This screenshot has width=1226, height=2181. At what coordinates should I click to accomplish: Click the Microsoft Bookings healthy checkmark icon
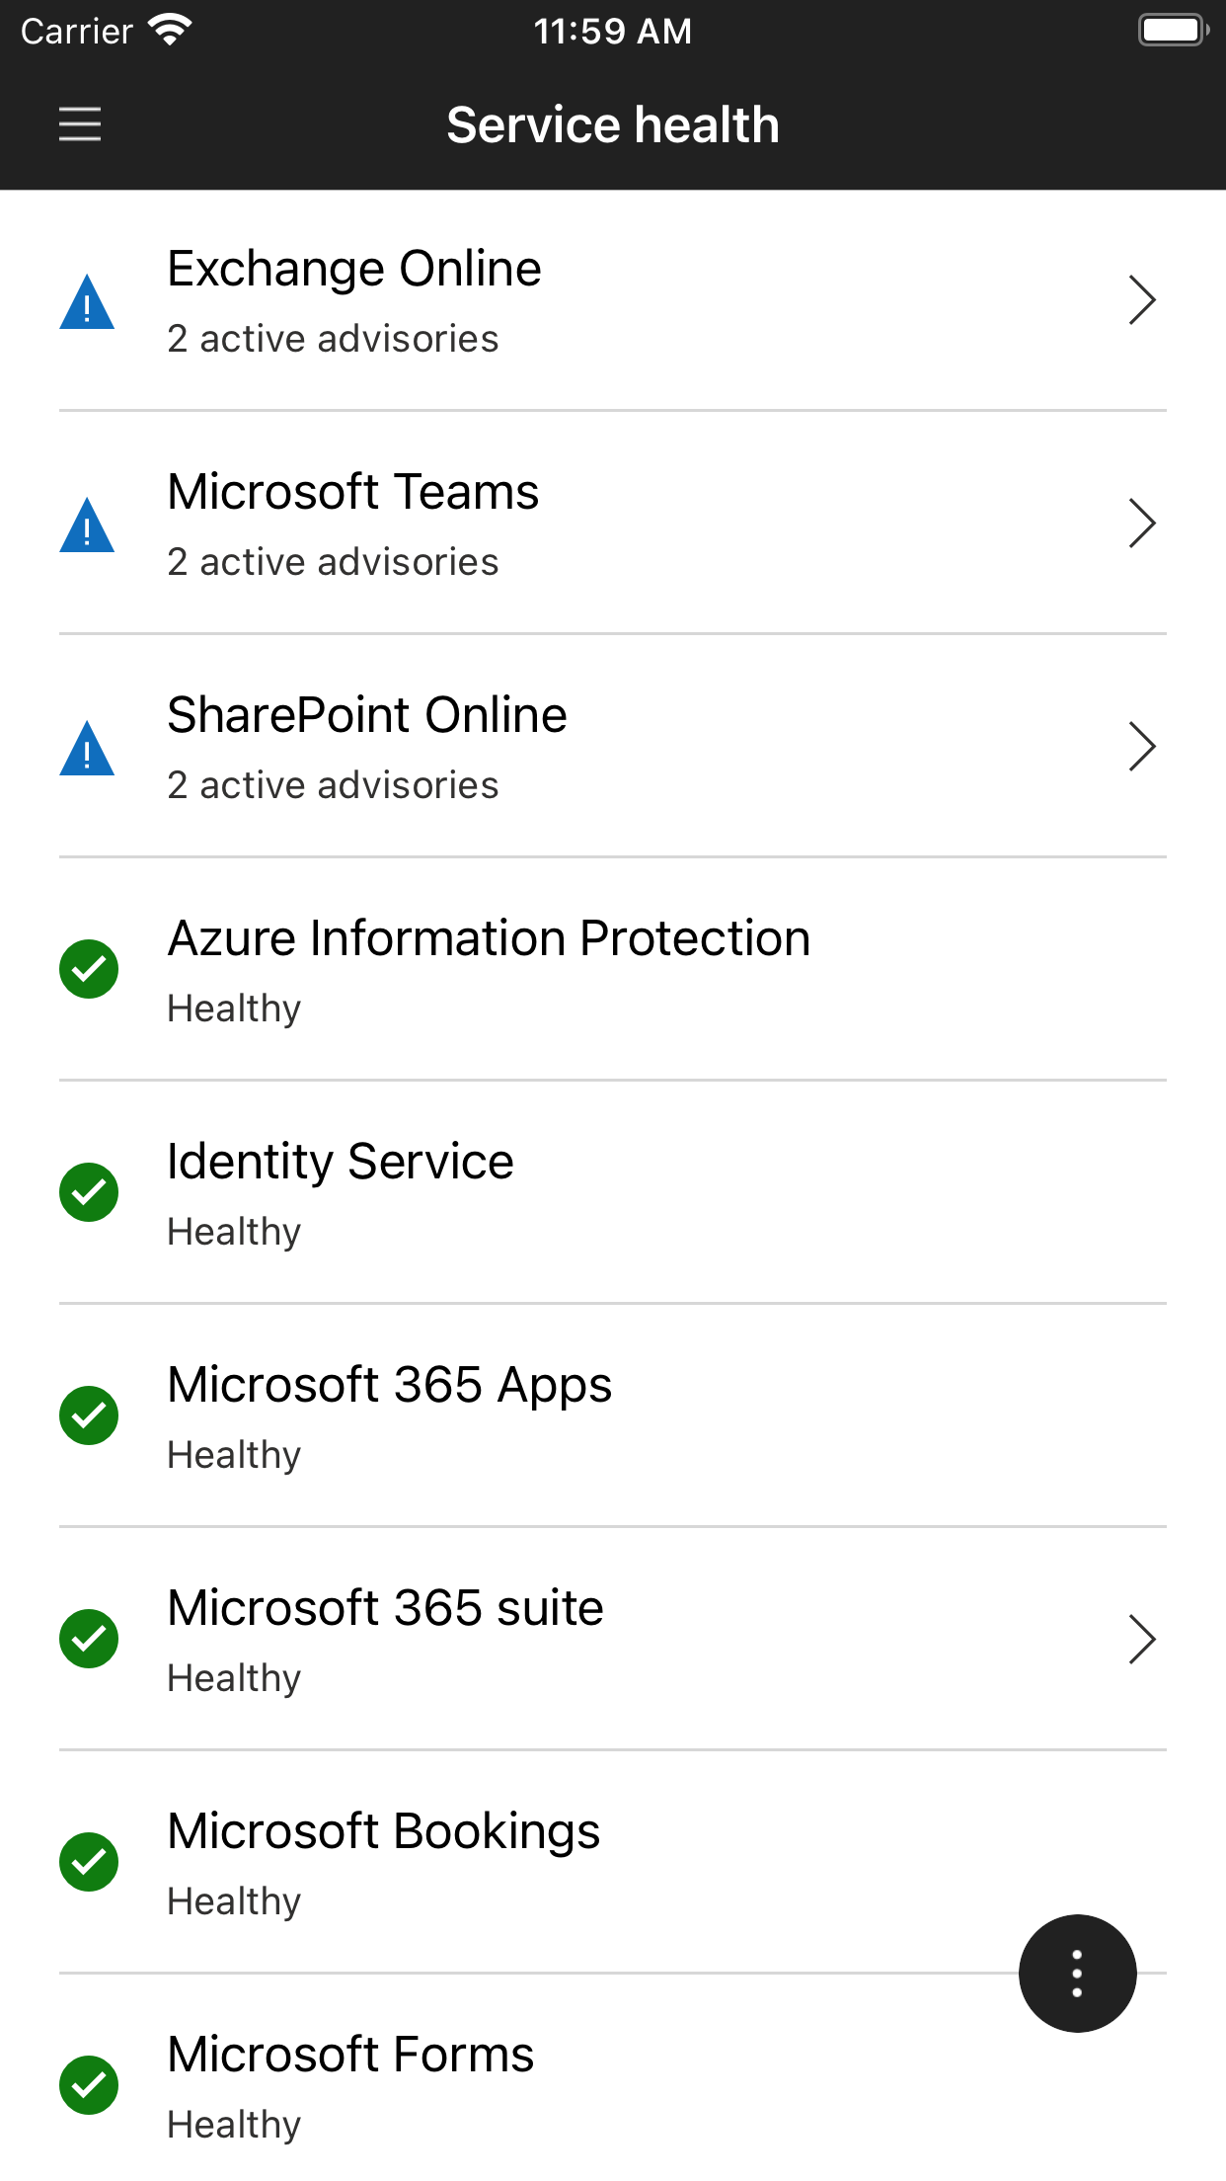click(x=89, y=1862)
